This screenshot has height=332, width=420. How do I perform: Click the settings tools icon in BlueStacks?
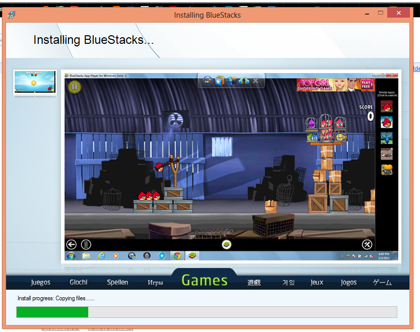(367, 244)
